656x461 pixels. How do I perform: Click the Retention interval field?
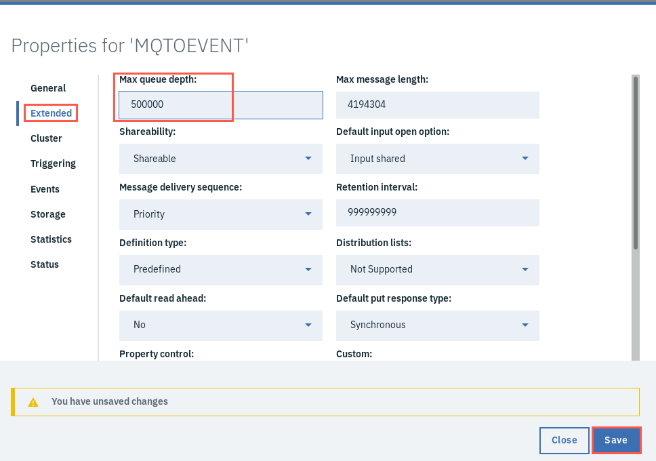[438, 213]
